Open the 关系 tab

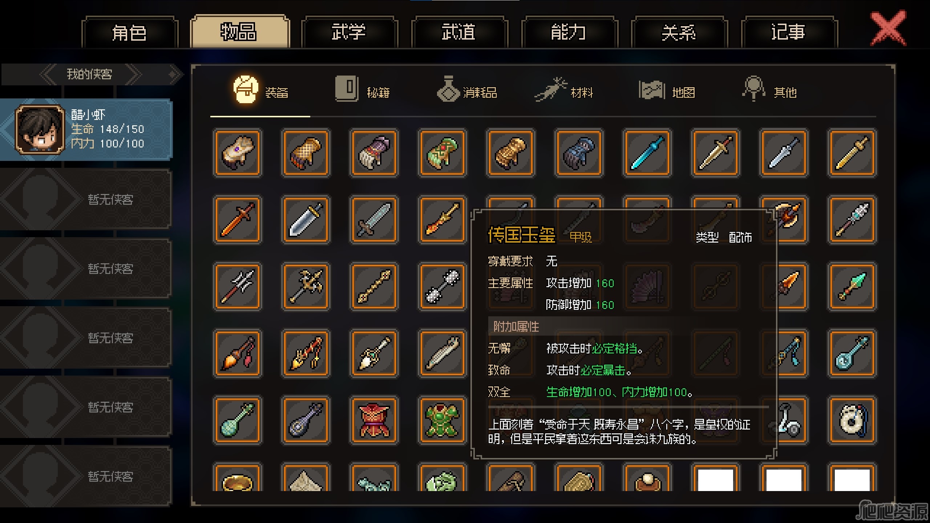pos(679,32)
